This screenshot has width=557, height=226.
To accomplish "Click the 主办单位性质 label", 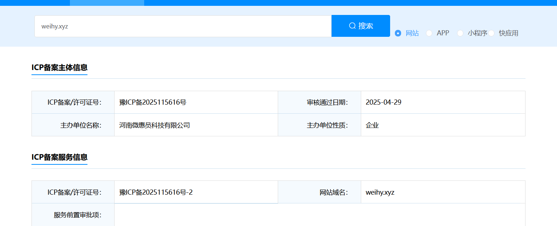I will tap(327, 125).
